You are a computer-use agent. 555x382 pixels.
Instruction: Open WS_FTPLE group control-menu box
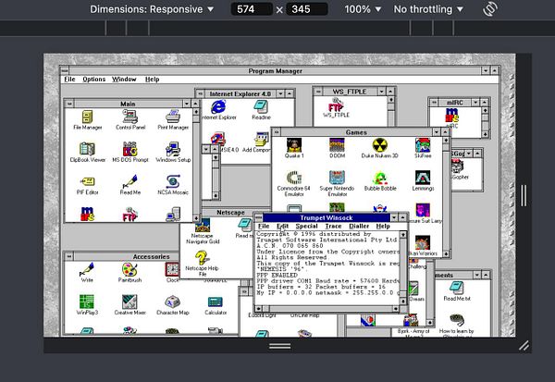[x=318, y=92]
